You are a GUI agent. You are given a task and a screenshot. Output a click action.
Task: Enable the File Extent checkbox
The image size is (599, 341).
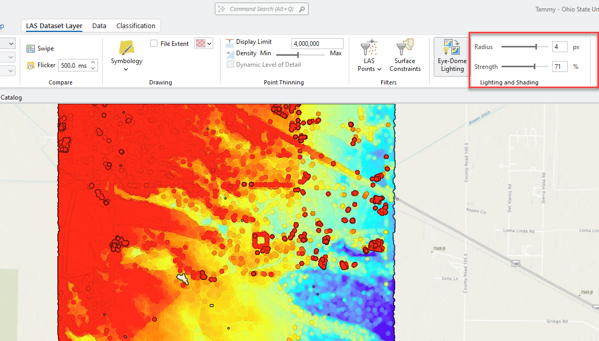tap(154, 44)
